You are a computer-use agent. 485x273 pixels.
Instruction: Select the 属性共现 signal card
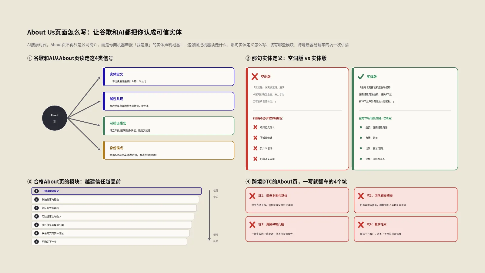(169, 101)
